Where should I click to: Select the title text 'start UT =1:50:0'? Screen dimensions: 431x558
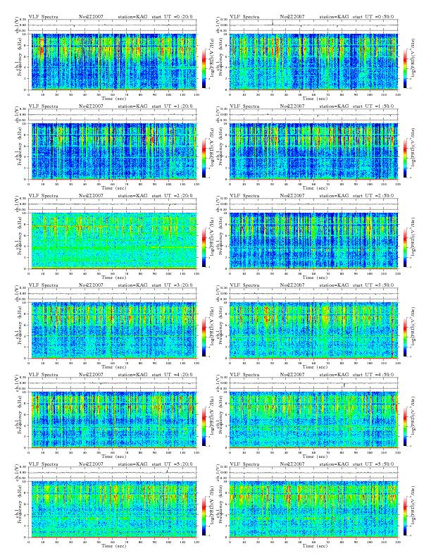pyautogui.click(x=373, y=106)
